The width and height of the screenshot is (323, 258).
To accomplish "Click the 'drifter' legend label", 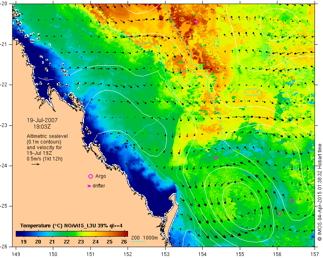I will [x=99, y=186].
